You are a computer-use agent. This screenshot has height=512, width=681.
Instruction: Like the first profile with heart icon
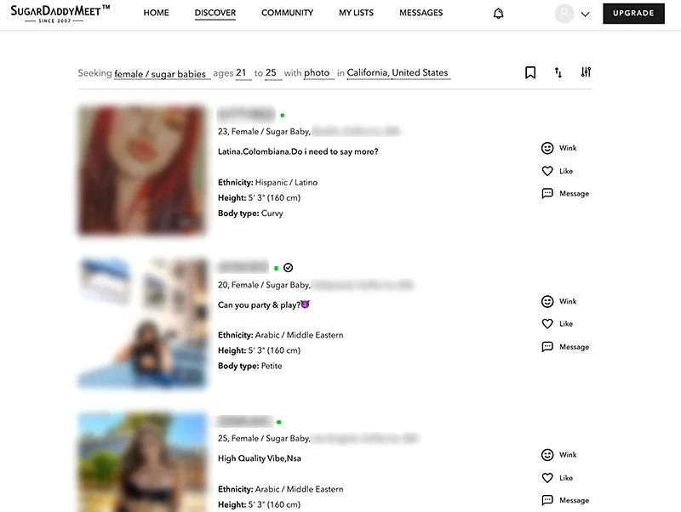coord(557,171)
